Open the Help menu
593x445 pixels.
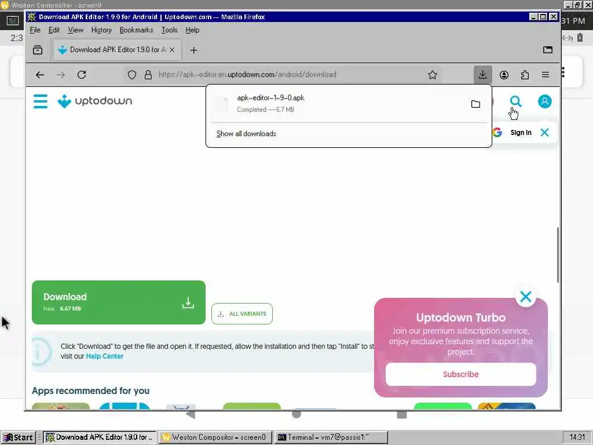[x=192, y=30]
